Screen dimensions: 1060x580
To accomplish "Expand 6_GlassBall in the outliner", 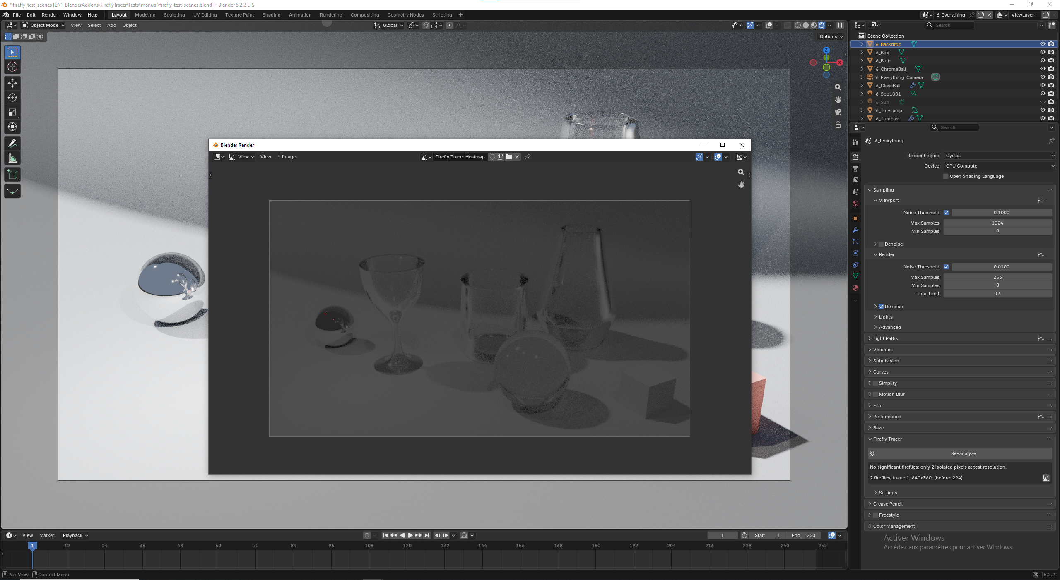I will [862, 86].
